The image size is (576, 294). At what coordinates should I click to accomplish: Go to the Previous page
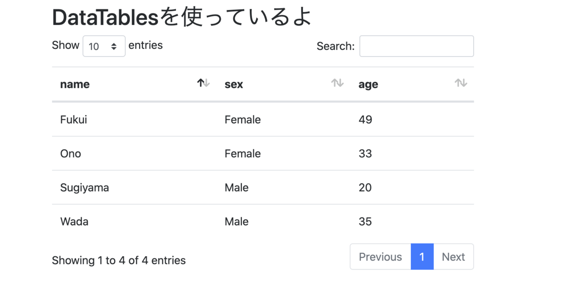point(381,257)
